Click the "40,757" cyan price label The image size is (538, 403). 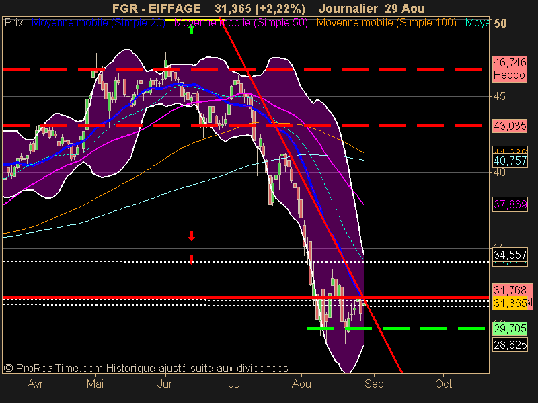point(510,161)
